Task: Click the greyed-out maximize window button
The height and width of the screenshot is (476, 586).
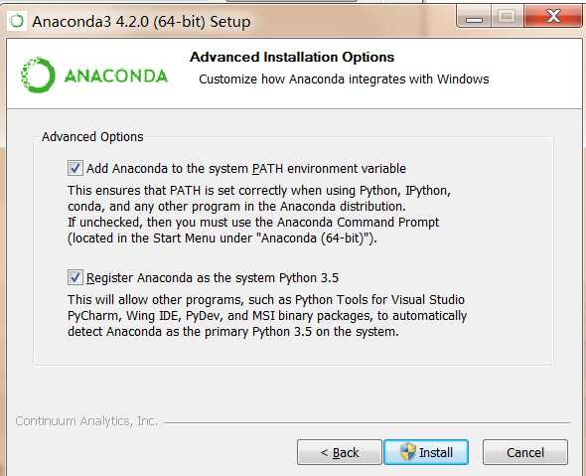Action: tap(507, 17)
